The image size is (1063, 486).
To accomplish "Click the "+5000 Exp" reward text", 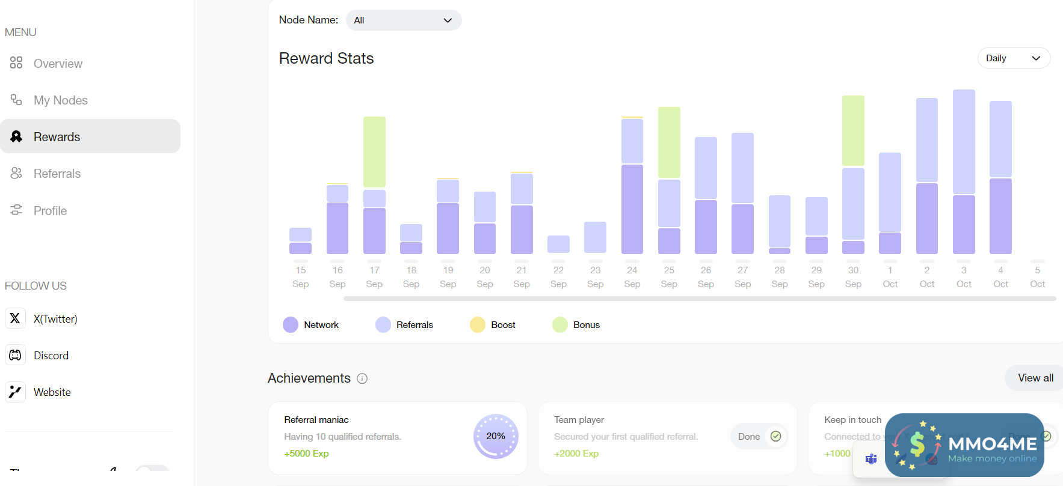I will (306, 454).
